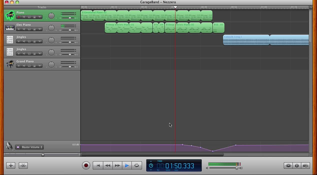Viewport: 317px width, 175px height.
Task: Click the fast forward transport button
Action: click(x=117, y=166)
